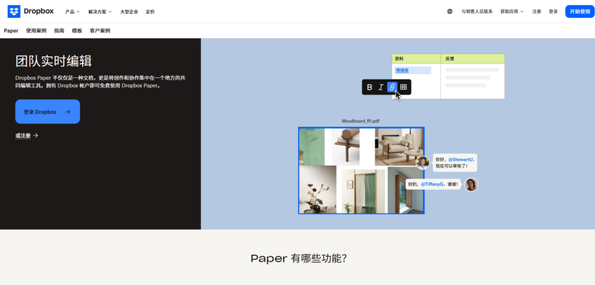Select the Paper tab in sub-navigation
Screen dimensions: 595x285
(x=11, y=31)
